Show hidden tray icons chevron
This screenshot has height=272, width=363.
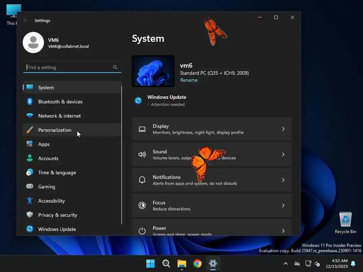point(286,263)
